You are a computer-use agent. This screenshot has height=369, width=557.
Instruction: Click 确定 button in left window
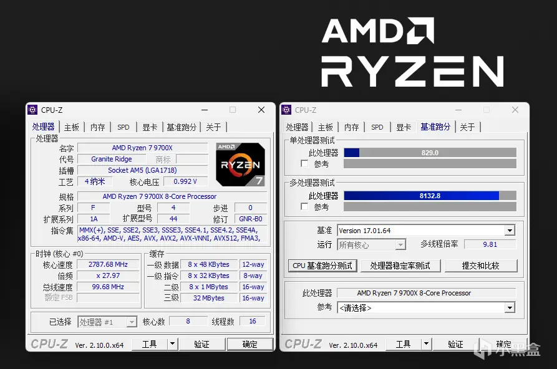(249, 344)
